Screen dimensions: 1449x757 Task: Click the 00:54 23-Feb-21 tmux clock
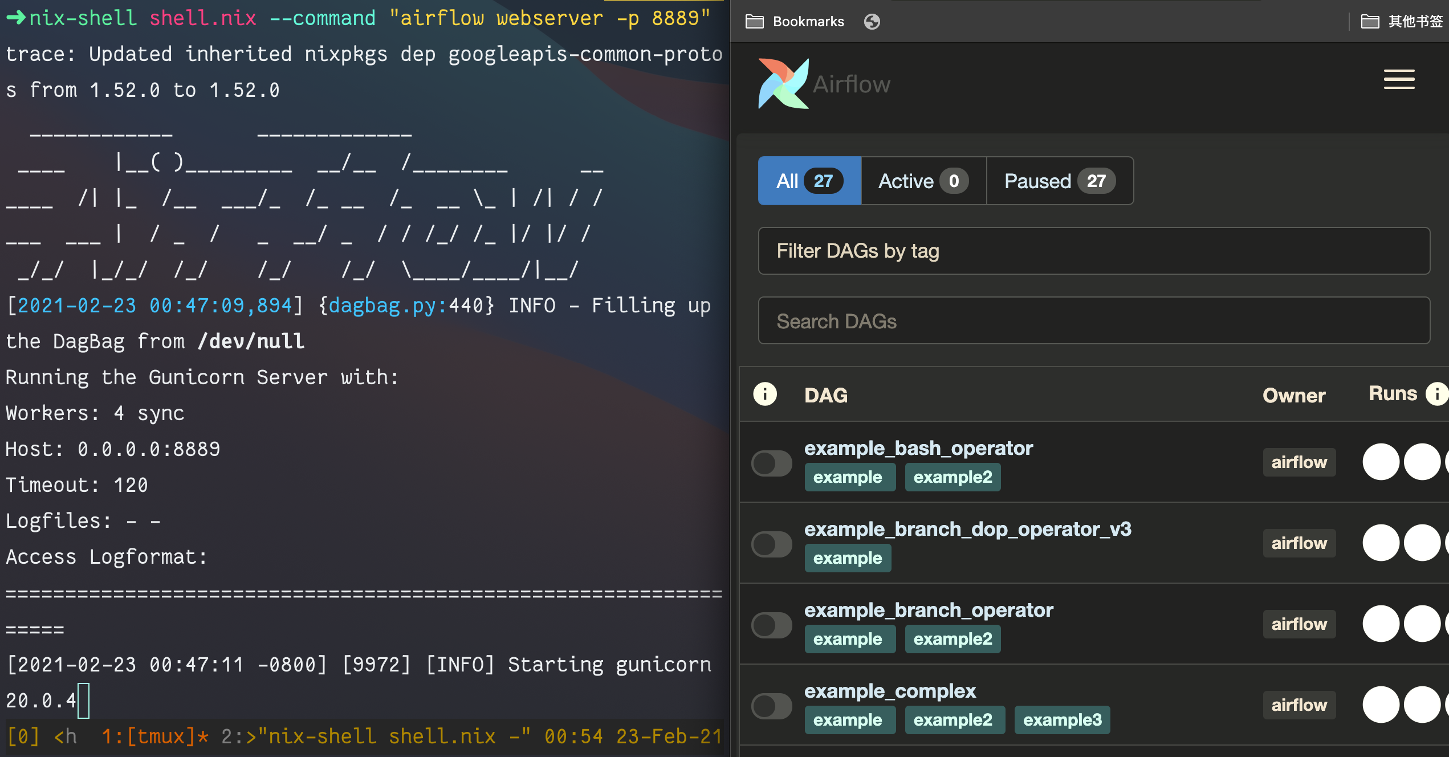click(633, 736)
